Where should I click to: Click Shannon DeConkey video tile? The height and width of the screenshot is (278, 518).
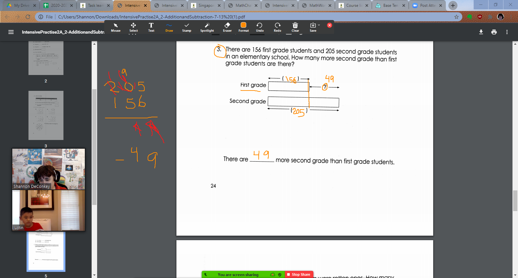pyautogui.click(x=49, y=169)
